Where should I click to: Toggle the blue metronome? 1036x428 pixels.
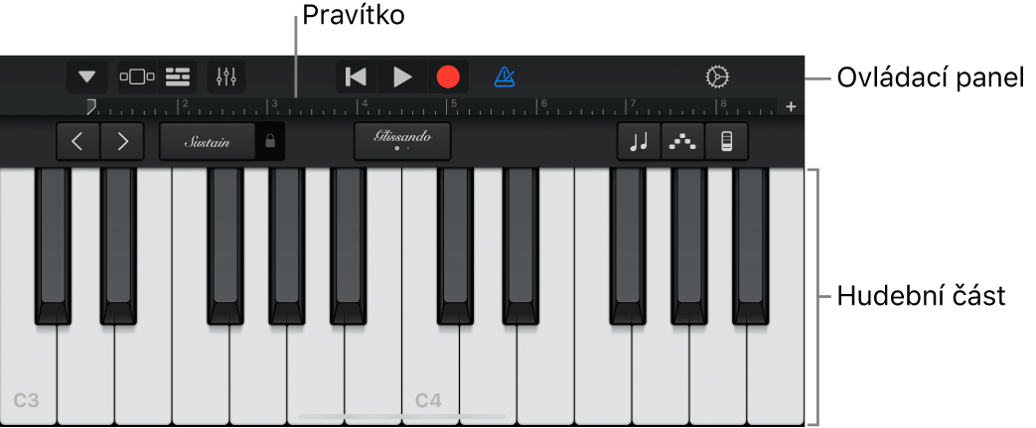(505, 77)
